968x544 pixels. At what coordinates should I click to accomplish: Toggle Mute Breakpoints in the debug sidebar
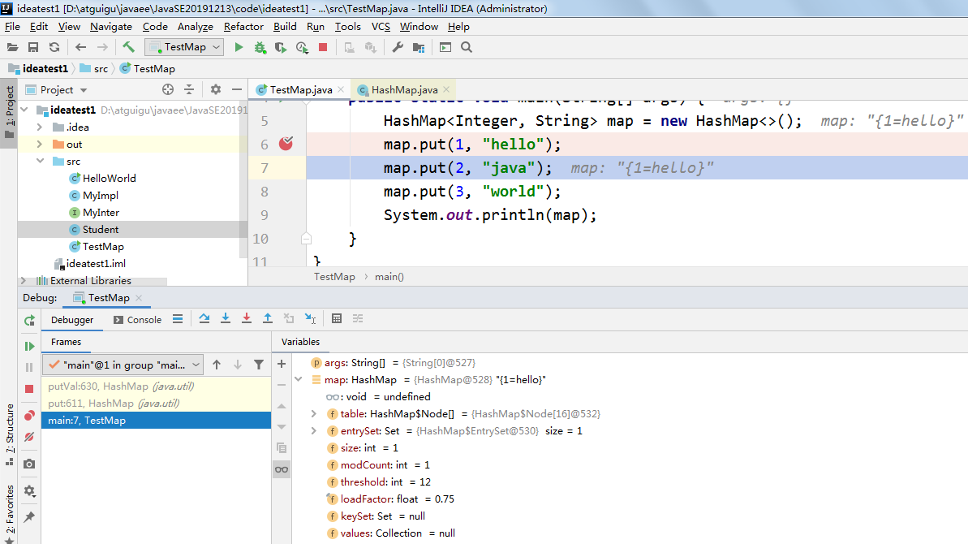(29, 437)
